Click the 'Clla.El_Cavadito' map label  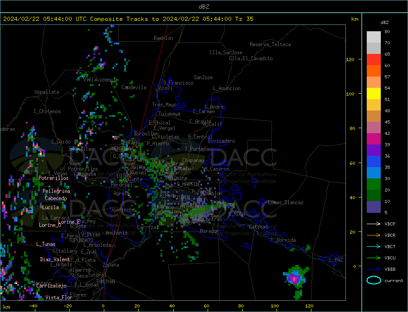(x=251, y=58)
